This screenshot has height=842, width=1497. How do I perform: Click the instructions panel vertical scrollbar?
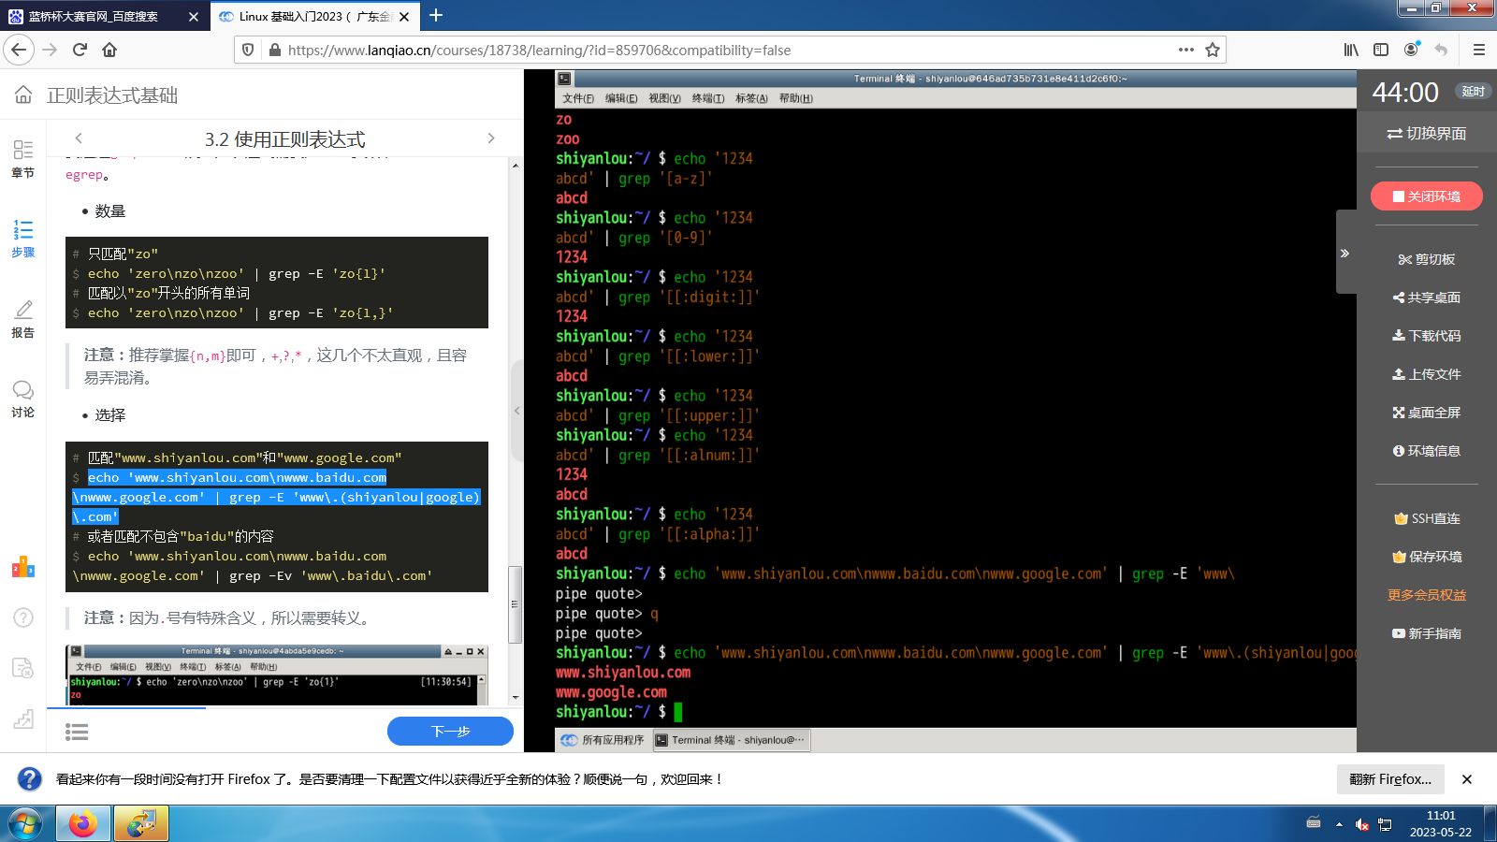click(515, 603)
